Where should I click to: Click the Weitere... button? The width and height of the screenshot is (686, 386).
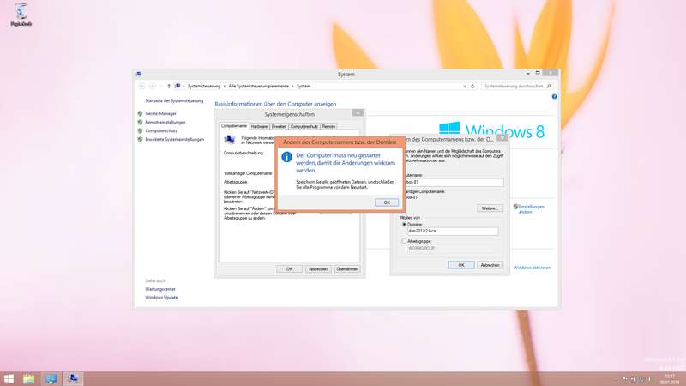(x=490, y=208)
